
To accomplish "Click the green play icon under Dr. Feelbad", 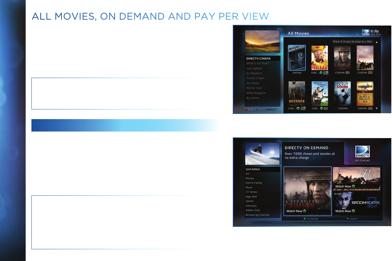I will click(321, 73).
